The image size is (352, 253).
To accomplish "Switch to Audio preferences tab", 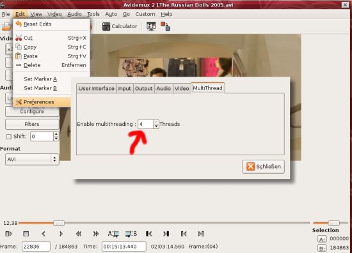I will pyautogui.click(x=163, y=89).
